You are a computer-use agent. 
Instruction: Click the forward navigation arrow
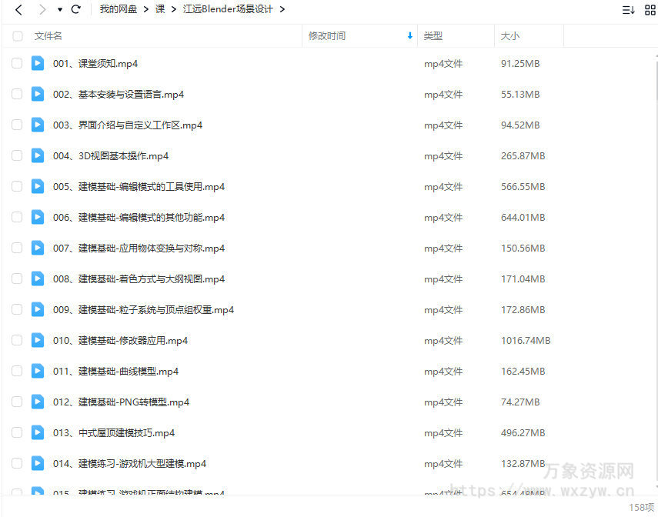42,9
